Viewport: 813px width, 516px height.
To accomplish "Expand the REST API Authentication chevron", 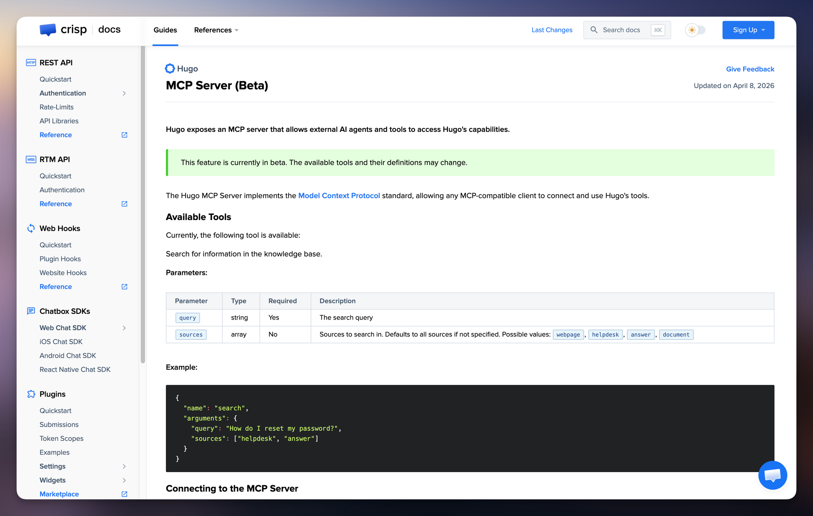I will pyautogui.click(x=124, y=93).
